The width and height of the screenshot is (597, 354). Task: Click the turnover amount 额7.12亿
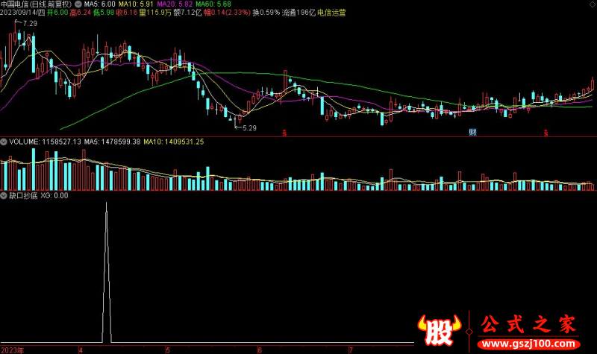(187, 13)
